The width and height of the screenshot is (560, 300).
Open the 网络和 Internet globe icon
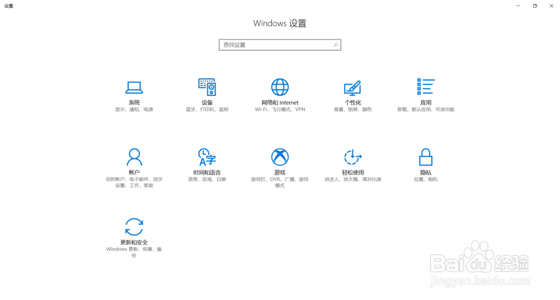(280, 87)
